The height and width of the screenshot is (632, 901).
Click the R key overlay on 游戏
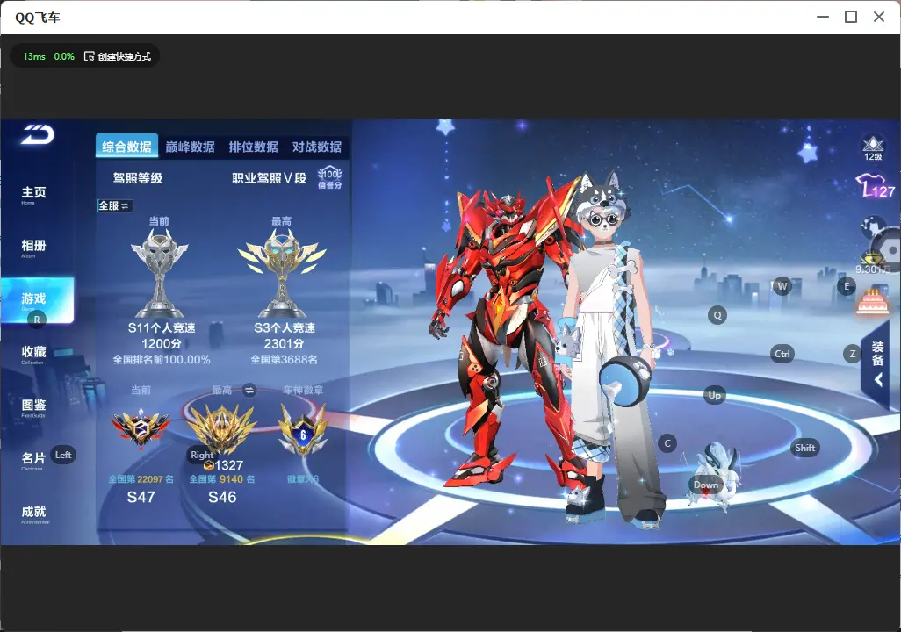pos(37,320)
